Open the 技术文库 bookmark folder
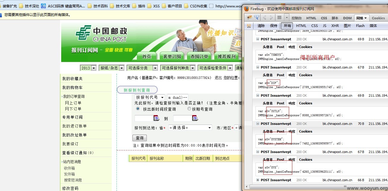Screen dimensions: 388x191 (120, 6)
